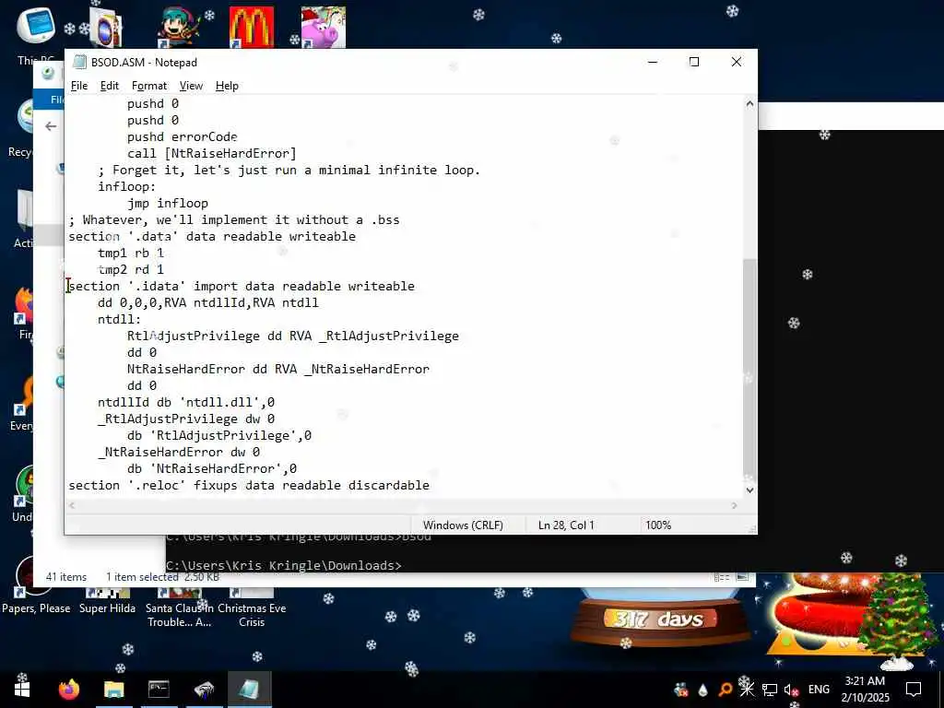Click the white star-shaped tray icon
Image resolution: width=944 pixels, height=708 pixels.
(747, 690)
